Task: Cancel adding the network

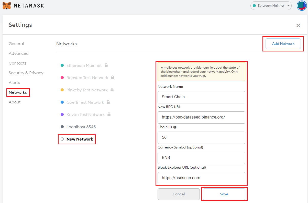Action: coord(179,194)
